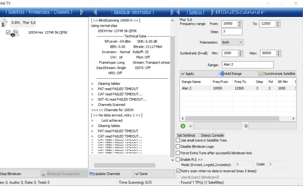The image size is (303, 186).
Task: Click the Apply button
Action: pyautogui.click(x=199, y=74)
